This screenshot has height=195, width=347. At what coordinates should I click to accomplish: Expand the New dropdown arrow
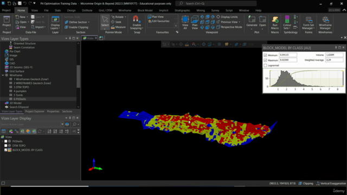click(27, 17)
